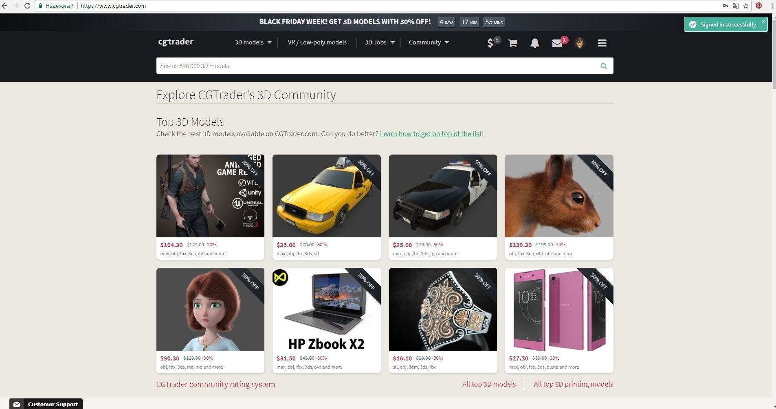
Task: Click the $139.30 price
Action: point(520,245)
